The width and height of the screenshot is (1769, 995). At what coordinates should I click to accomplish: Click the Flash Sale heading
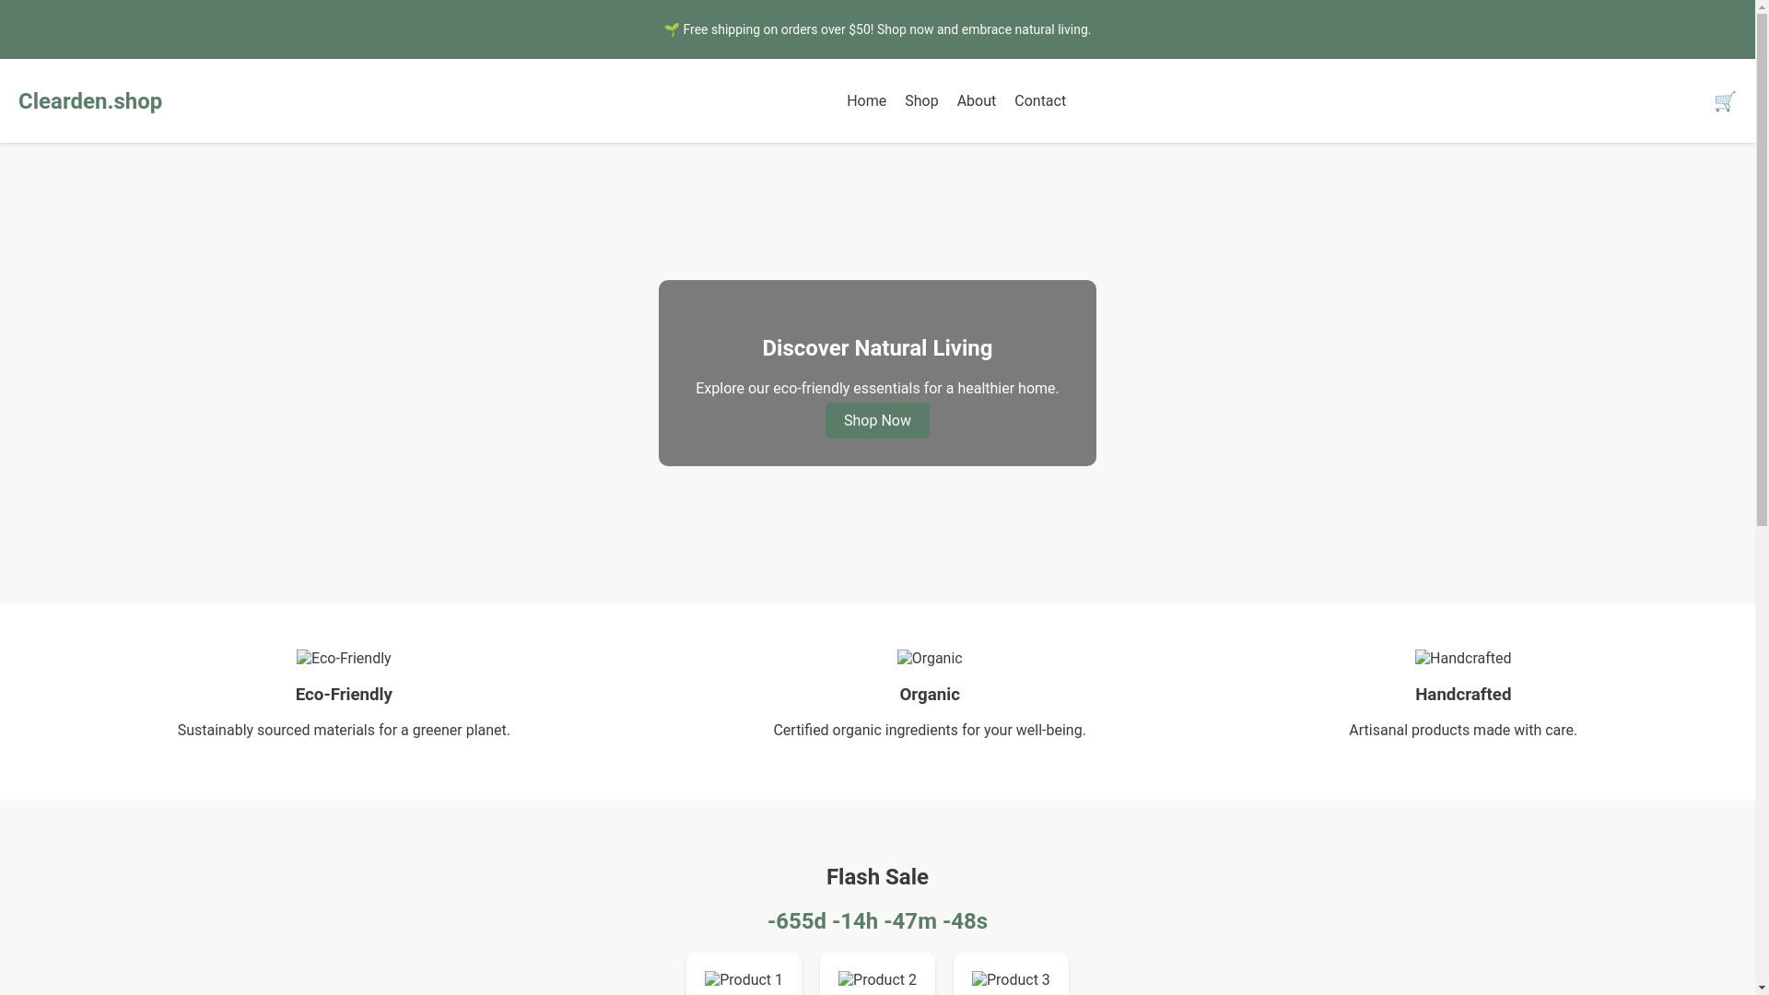click(877, 877)
